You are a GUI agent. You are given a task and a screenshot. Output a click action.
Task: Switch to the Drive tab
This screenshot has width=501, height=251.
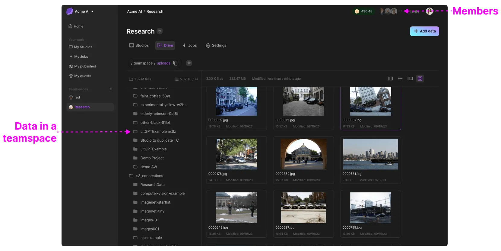tap(165, 45)
